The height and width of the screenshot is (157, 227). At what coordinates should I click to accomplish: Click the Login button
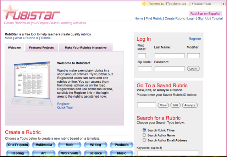click(x=193, y=69)
